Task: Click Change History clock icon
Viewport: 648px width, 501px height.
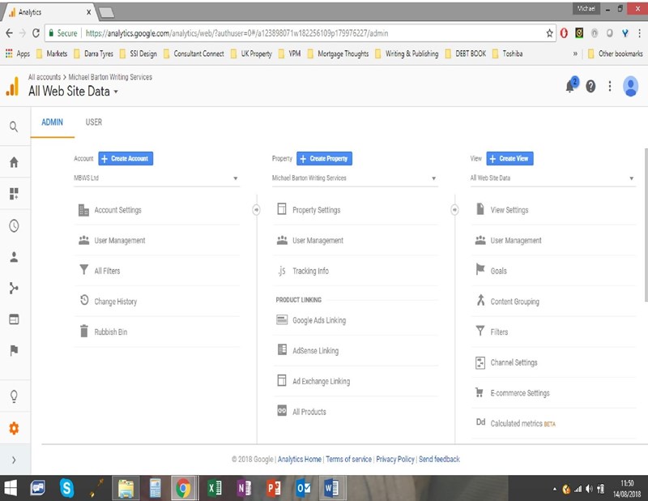Action: pos(84,300)
